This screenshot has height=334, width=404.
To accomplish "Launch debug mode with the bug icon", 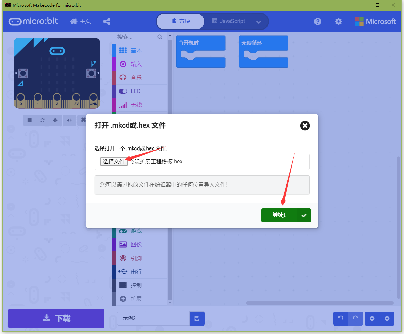I will 55,120.
